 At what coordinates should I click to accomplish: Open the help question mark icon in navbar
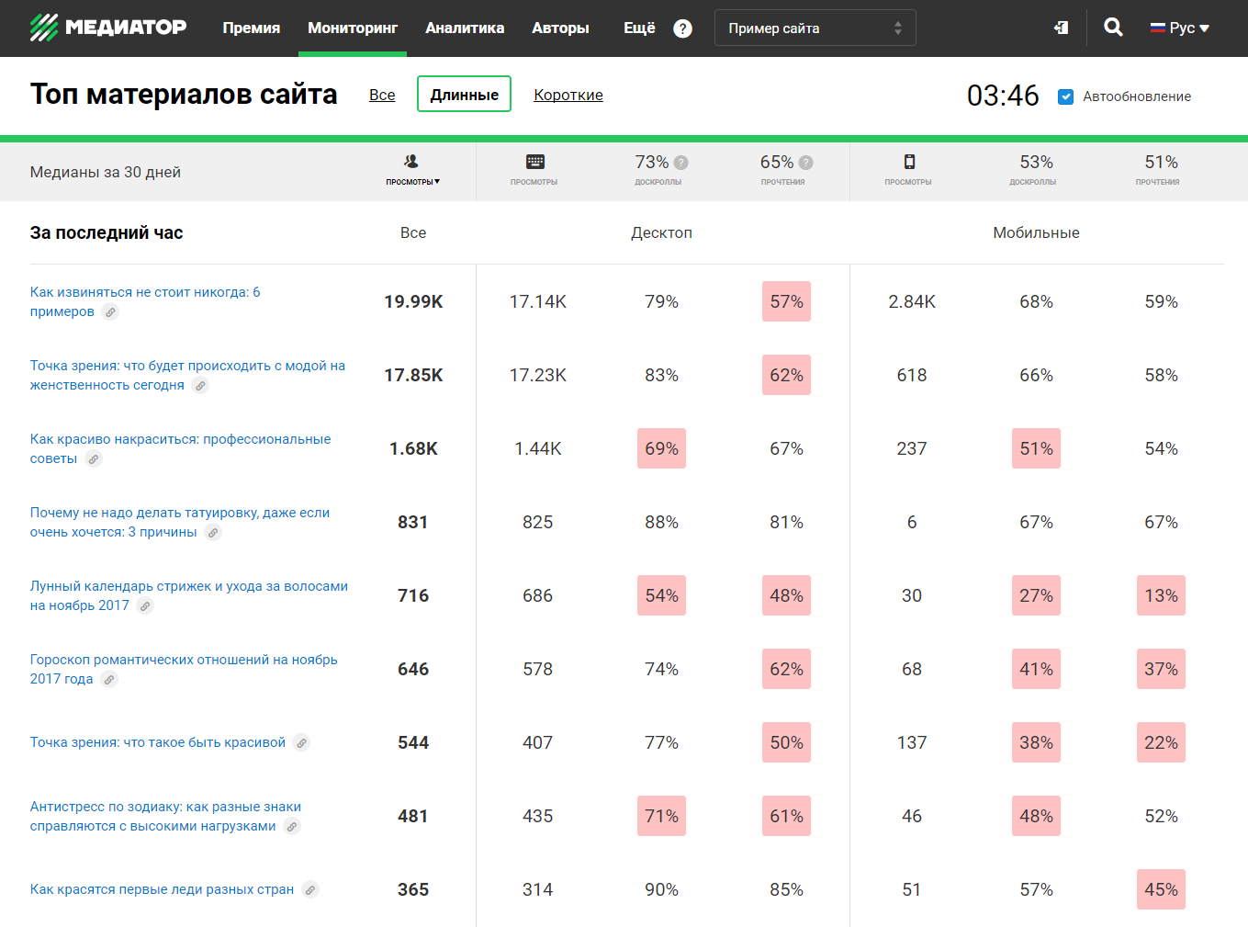(682, 28)
